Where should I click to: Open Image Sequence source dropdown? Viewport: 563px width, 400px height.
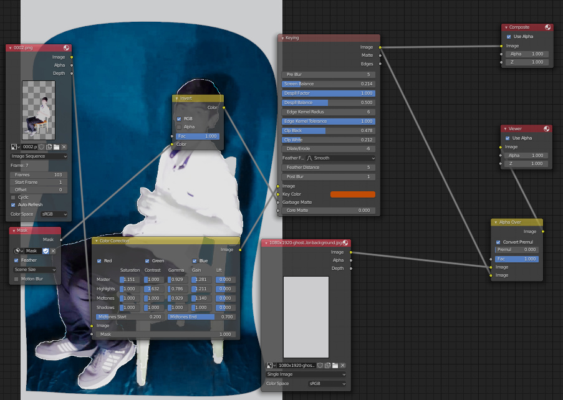click(x=39, y=156)
